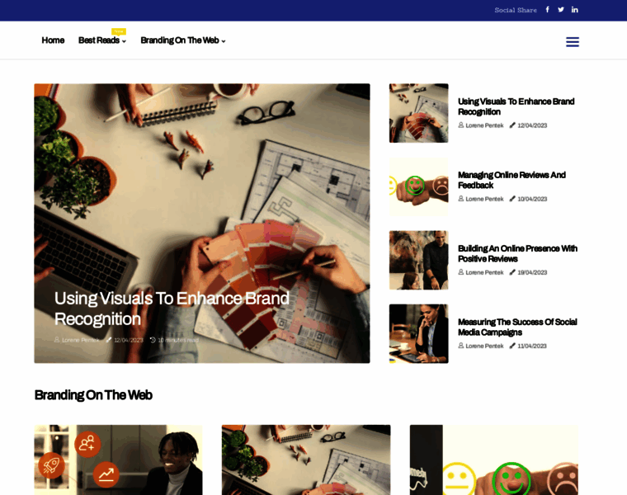627x495 pixels.
Task: Click thumbnail of Measuring Success Social Media post
Action: tap(418, 334)
